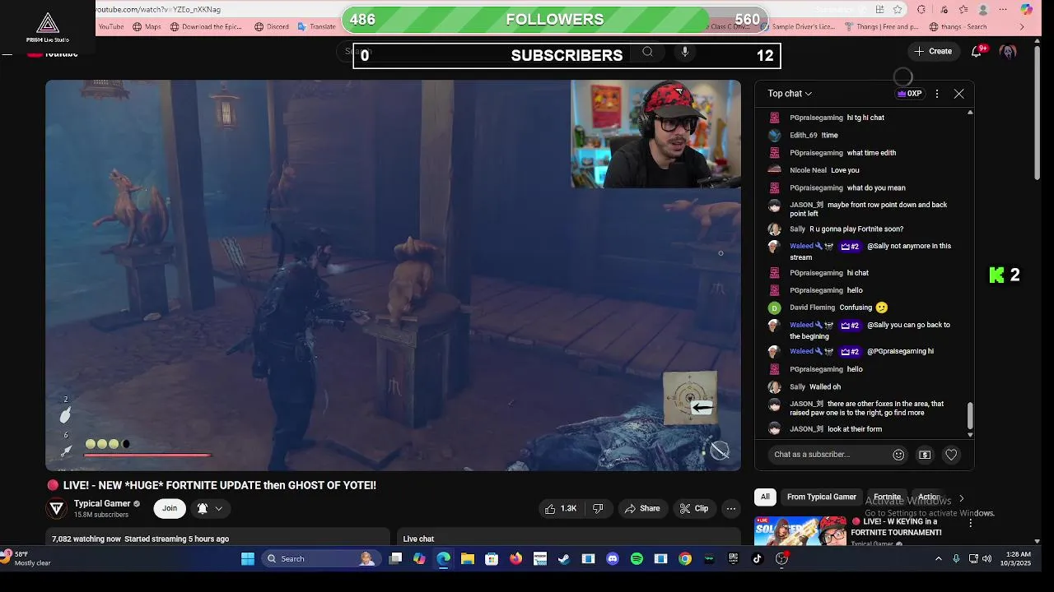This screenshot has height=592, width=1054.
Task: Open Epic Games Launcher taskbar icon
Action: 733,559
